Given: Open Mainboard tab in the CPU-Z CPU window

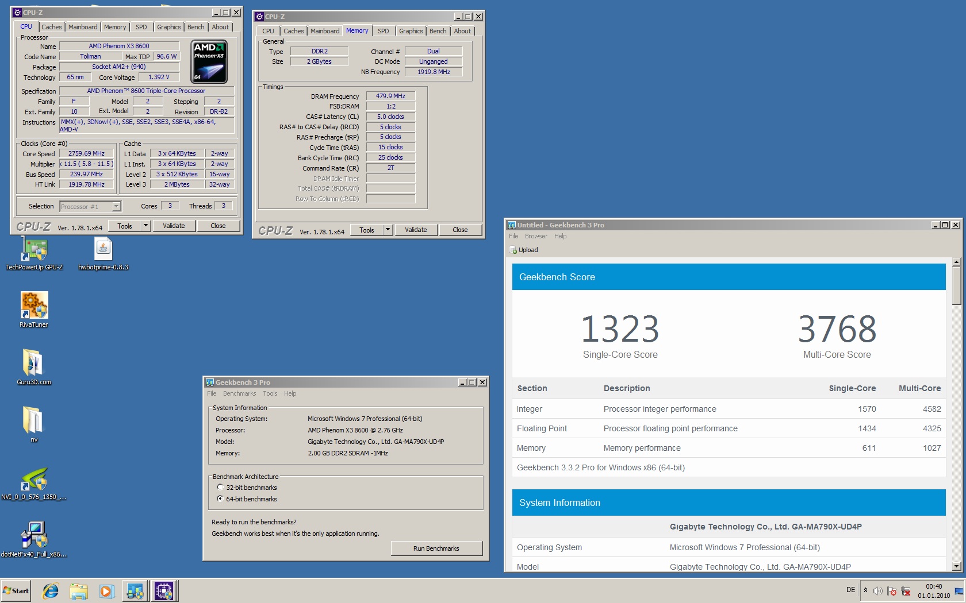Looking at the screenshot, I should click(x=83, y=27).
